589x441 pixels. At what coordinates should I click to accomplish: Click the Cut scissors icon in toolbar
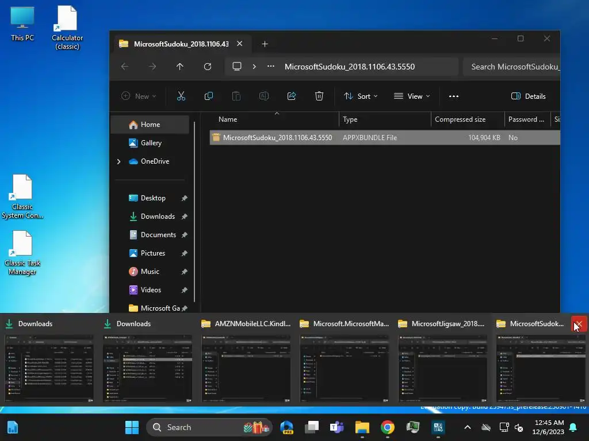181,96
